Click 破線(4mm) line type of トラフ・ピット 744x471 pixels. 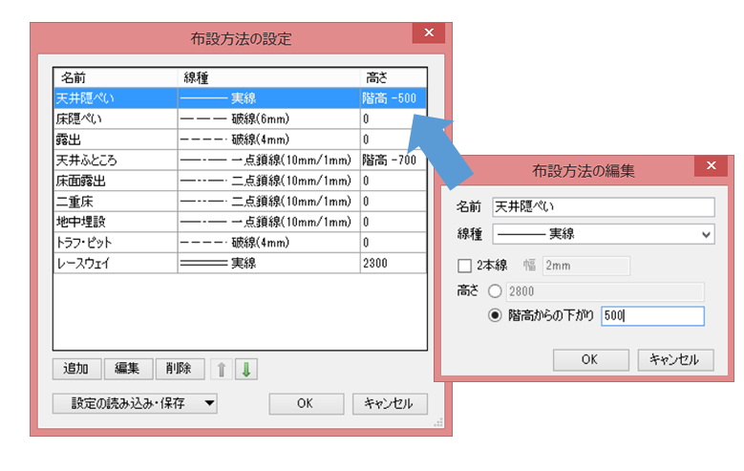pyautogui.click(x=268, y=243)
